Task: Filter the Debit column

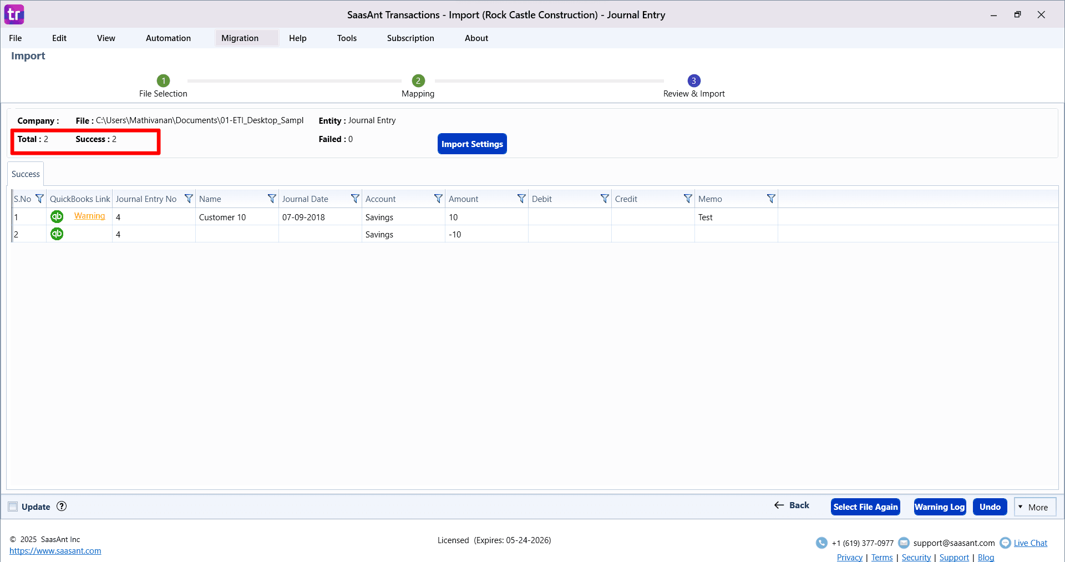Action: click(605, 199)
